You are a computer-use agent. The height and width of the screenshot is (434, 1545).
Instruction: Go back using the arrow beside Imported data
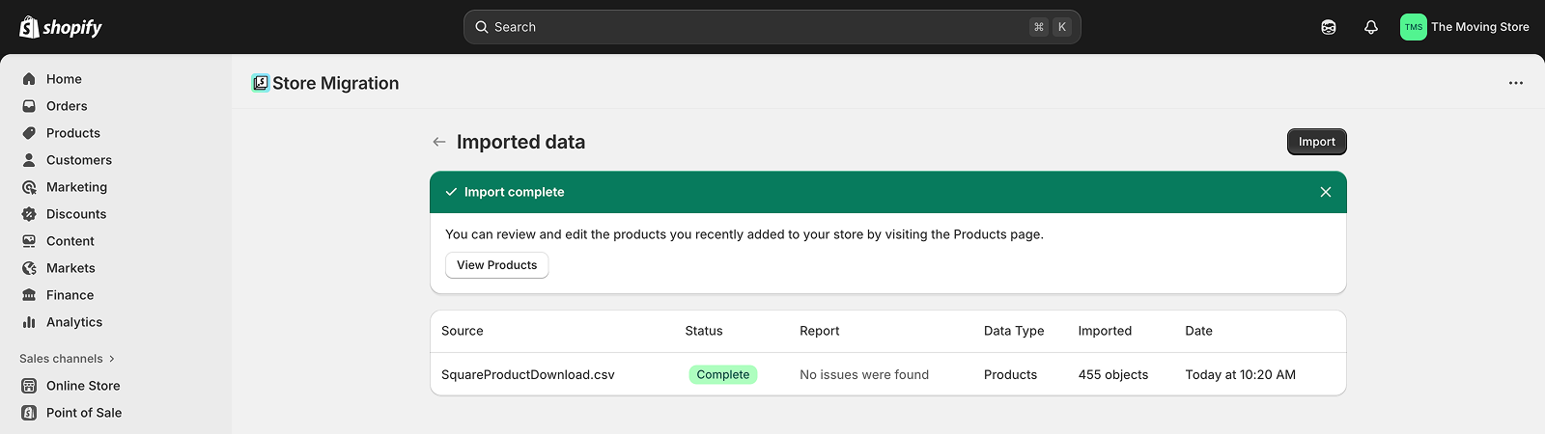click(439, 142)
